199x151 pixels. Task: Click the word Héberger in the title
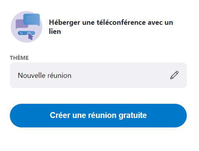64,23
